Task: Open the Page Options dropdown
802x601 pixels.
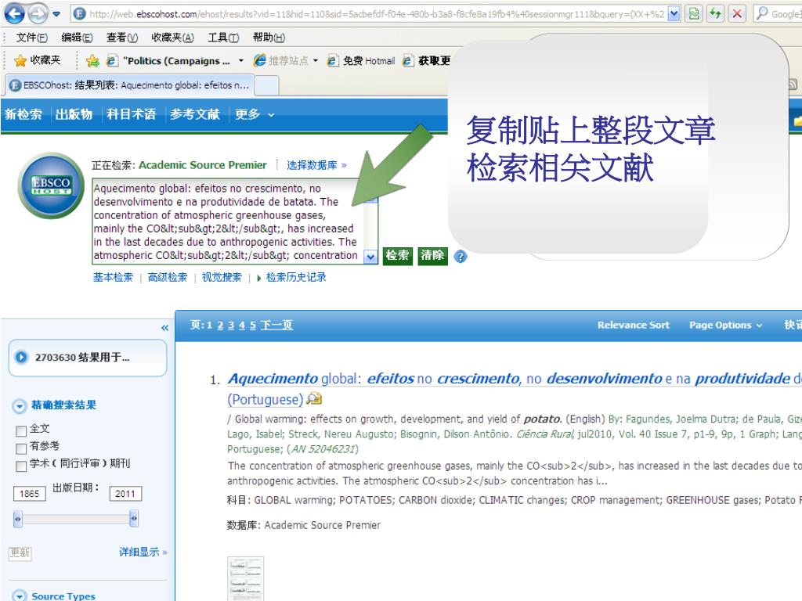Action: pyautogui.click(x=725, y=325)
